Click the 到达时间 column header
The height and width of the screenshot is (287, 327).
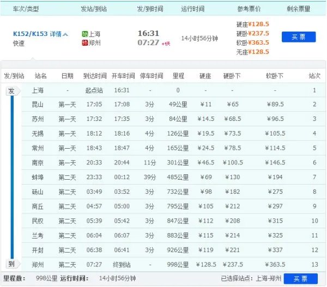[x=95, y=76]
